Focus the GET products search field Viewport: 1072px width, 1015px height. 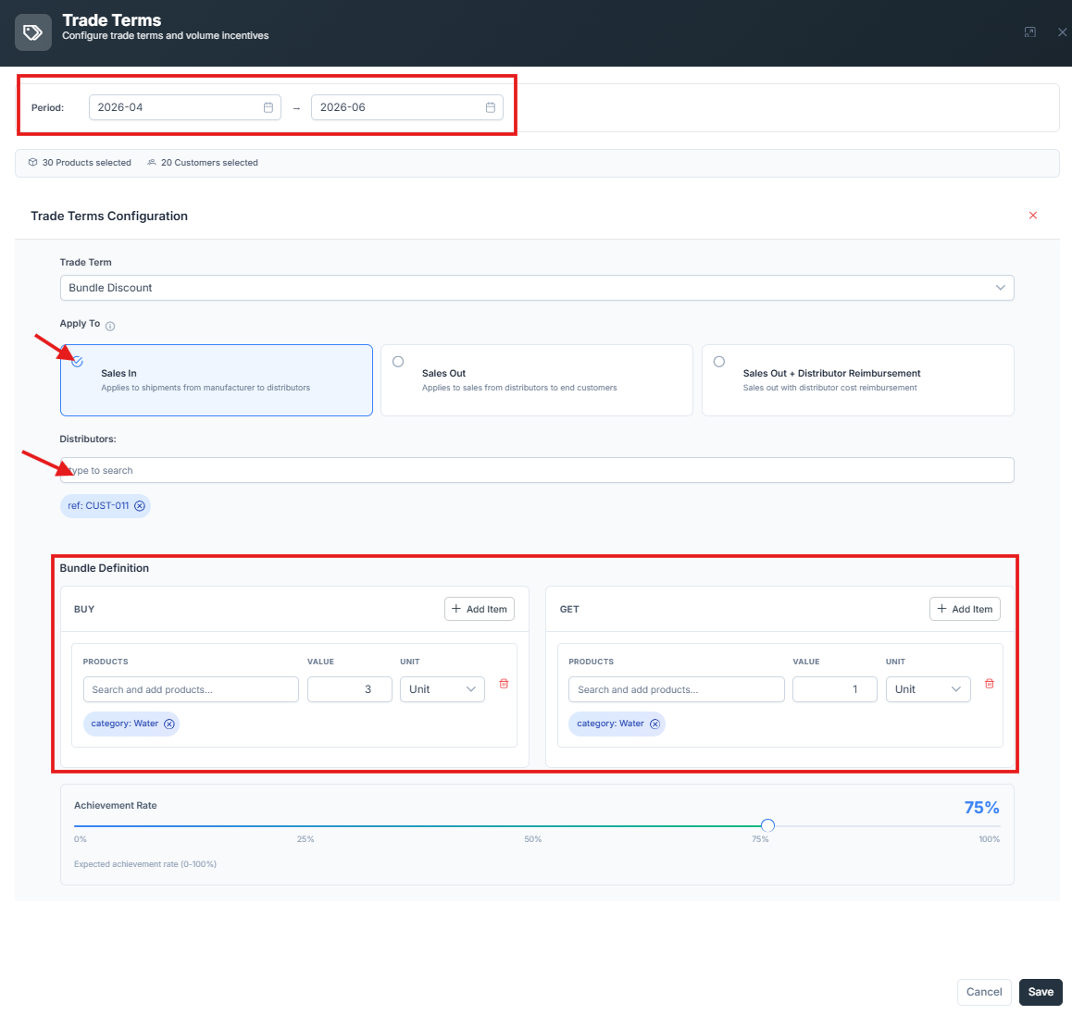tap(676, 689)
